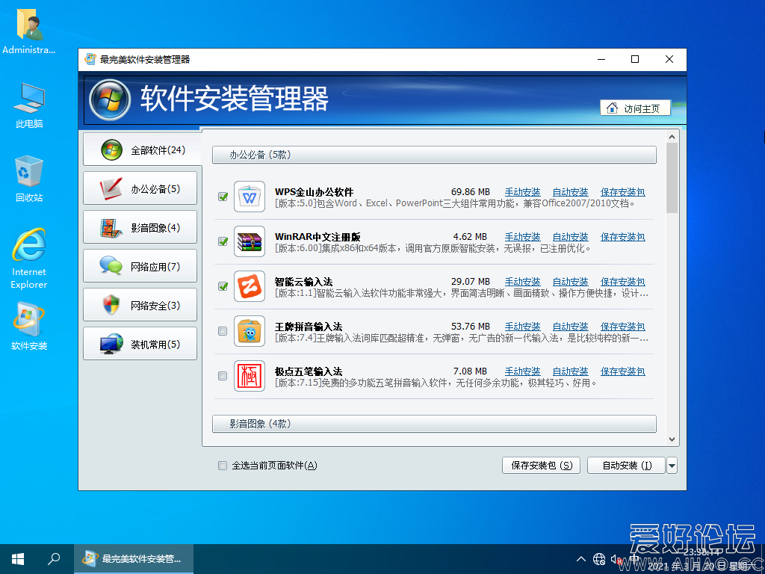
Task: Click the 极点五笔输入法 title text
Action: click(309, 372)
